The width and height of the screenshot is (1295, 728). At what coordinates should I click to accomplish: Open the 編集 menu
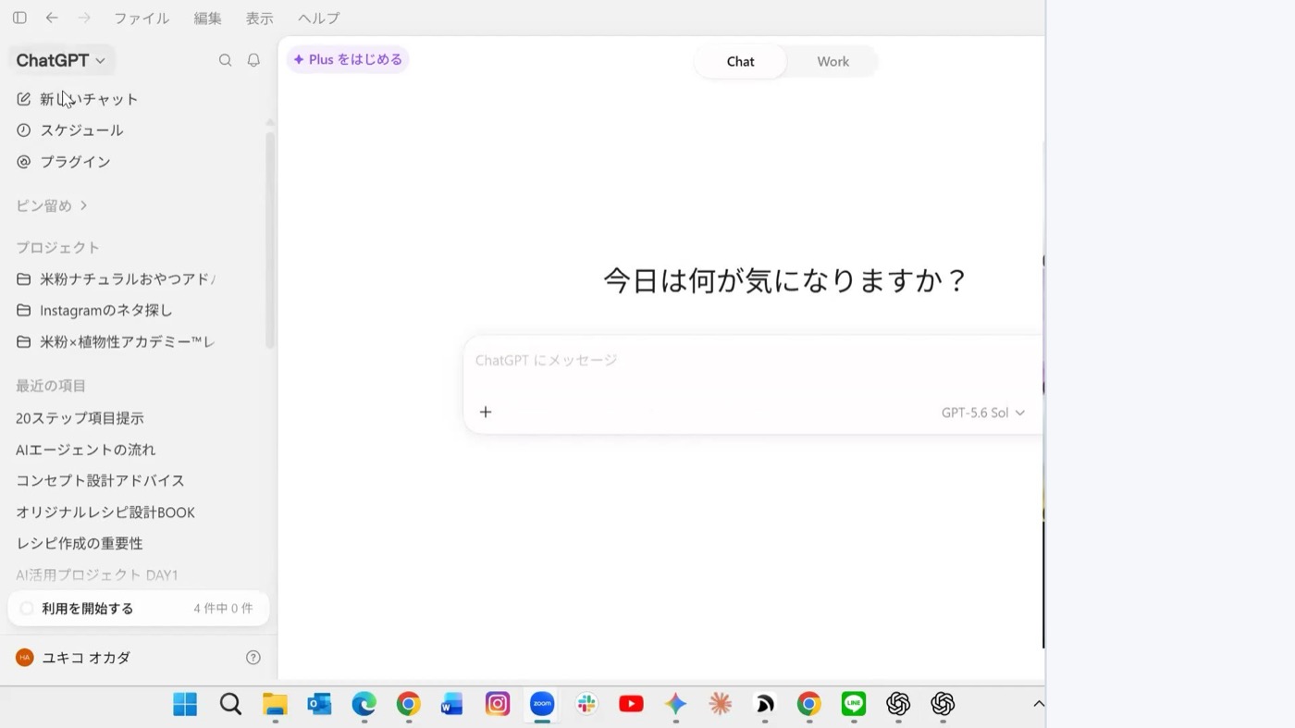[208, 18]
